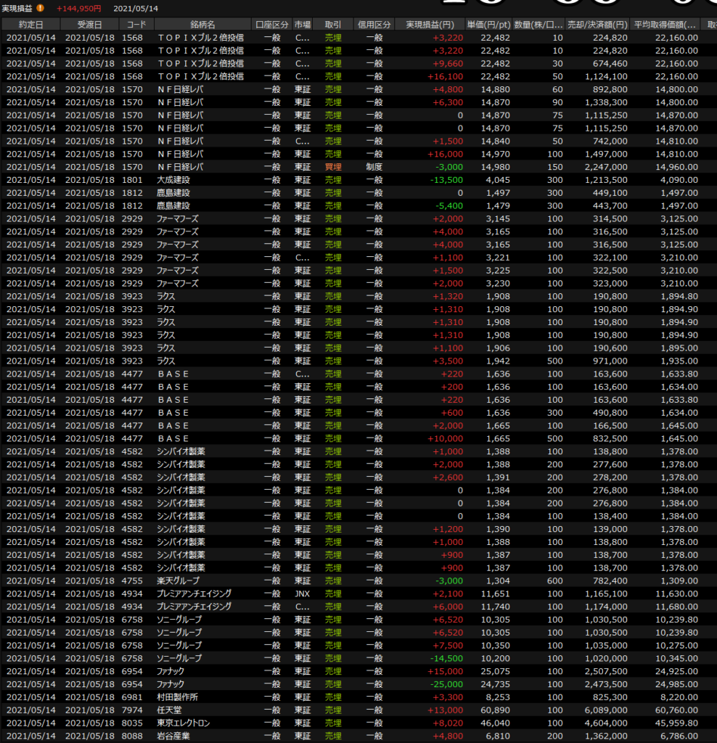Sort by the 受渡日 column header

(x=89, y=25)
